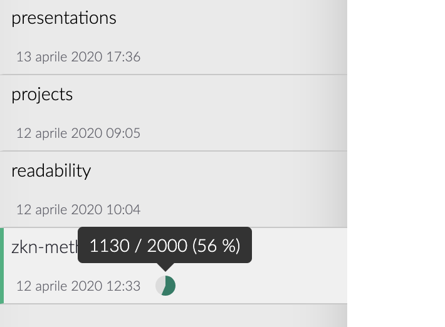
Task: Click the writing target progress pie icon
Action: click(165, 286)
